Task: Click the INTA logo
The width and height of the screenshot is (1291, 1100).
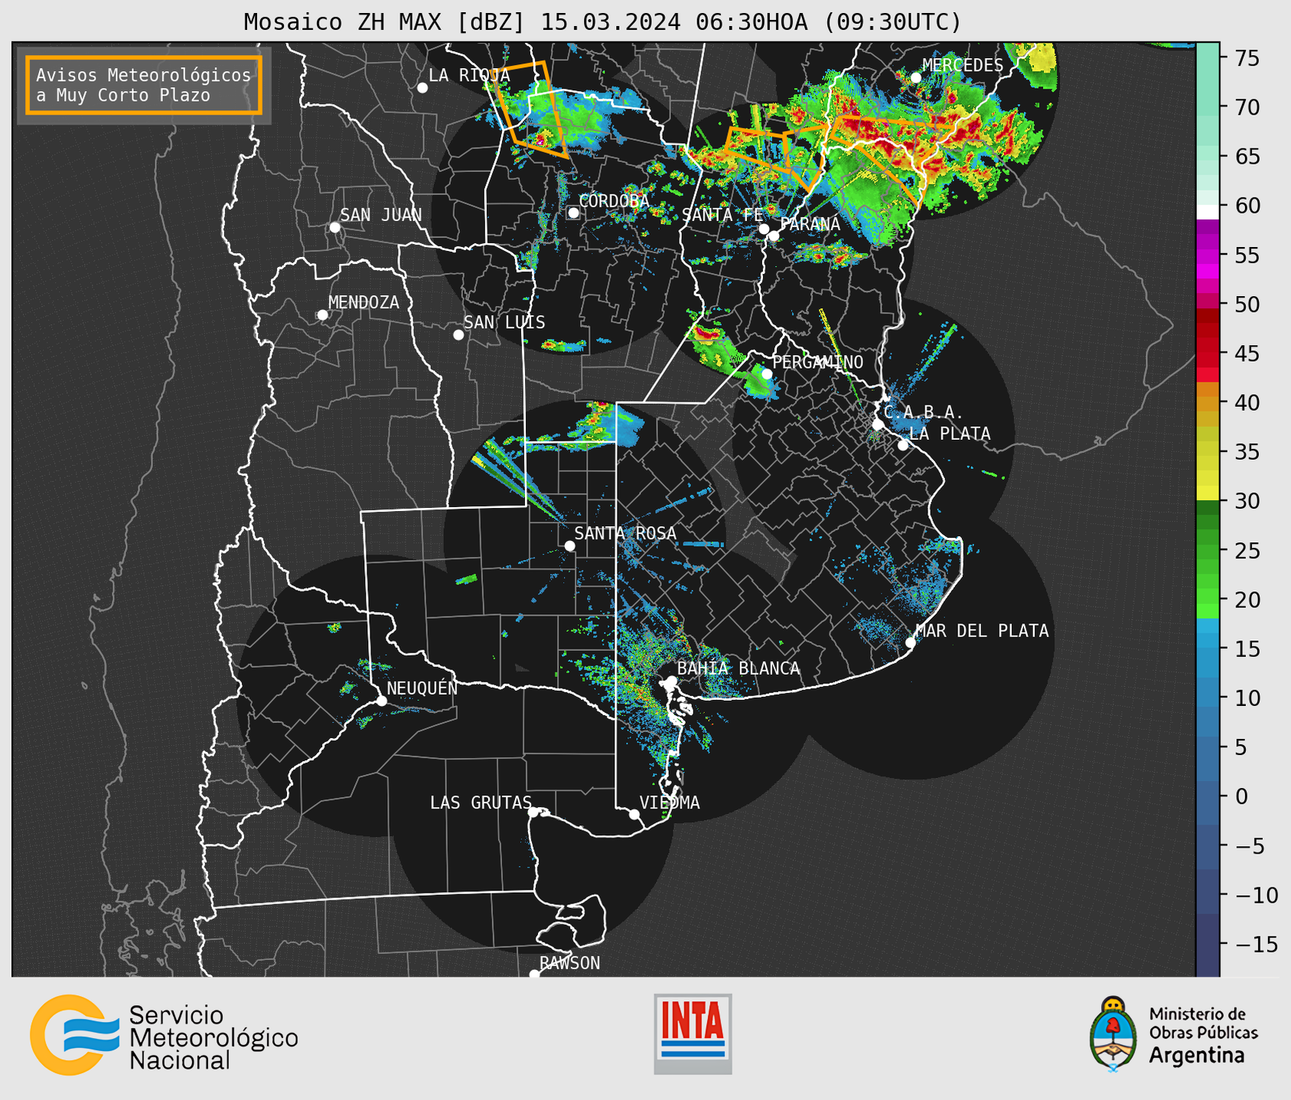Action: pos(693,1033)
